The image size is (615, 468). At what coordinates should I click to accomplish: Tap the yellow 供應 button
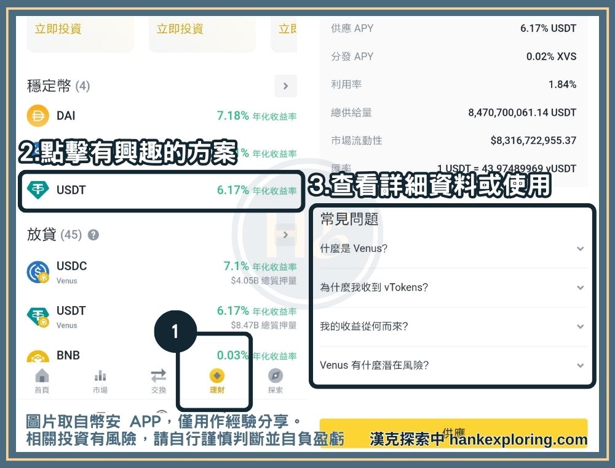[453, 433]
